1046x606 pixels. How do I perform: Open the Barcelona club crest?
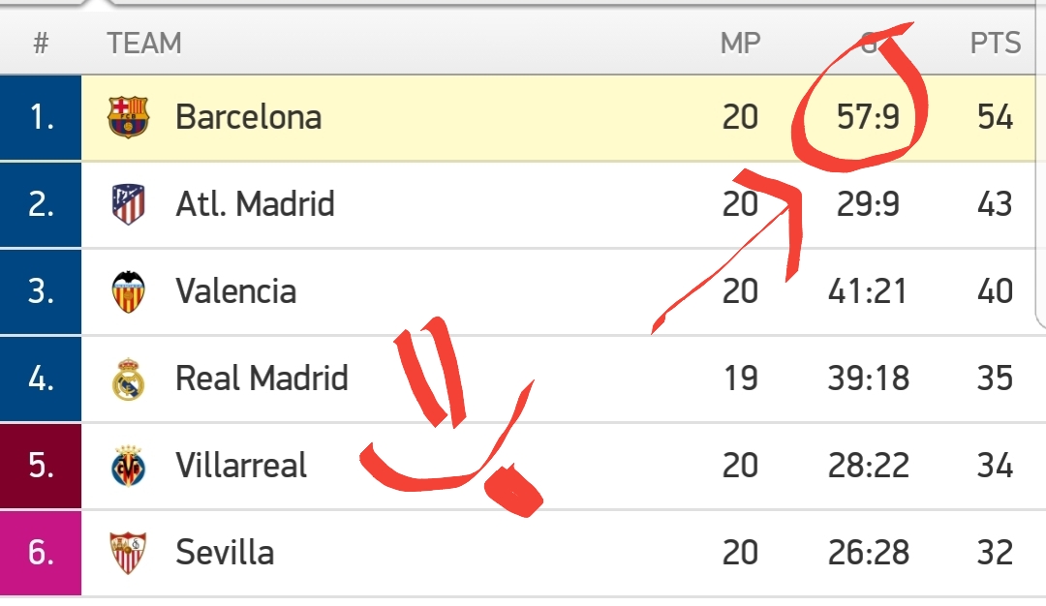pyautogui.click(x=128, y=117)
